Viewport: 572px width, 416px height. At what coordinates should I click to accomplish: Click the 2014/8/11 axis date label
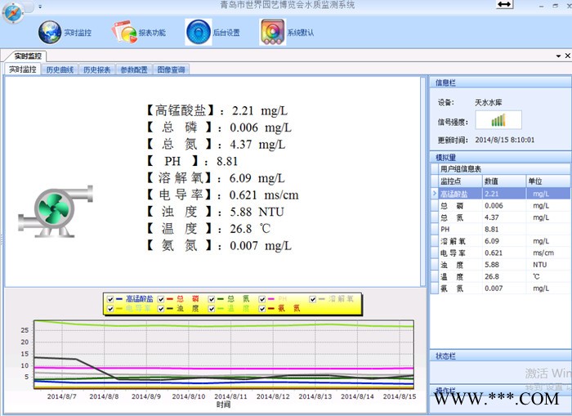tap(230, 396)
